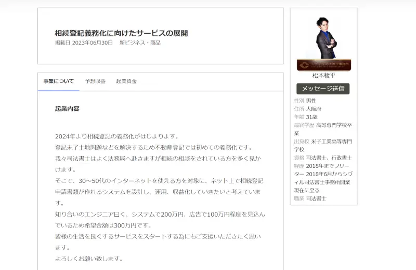Click the office logo banner under the photo

323,65
